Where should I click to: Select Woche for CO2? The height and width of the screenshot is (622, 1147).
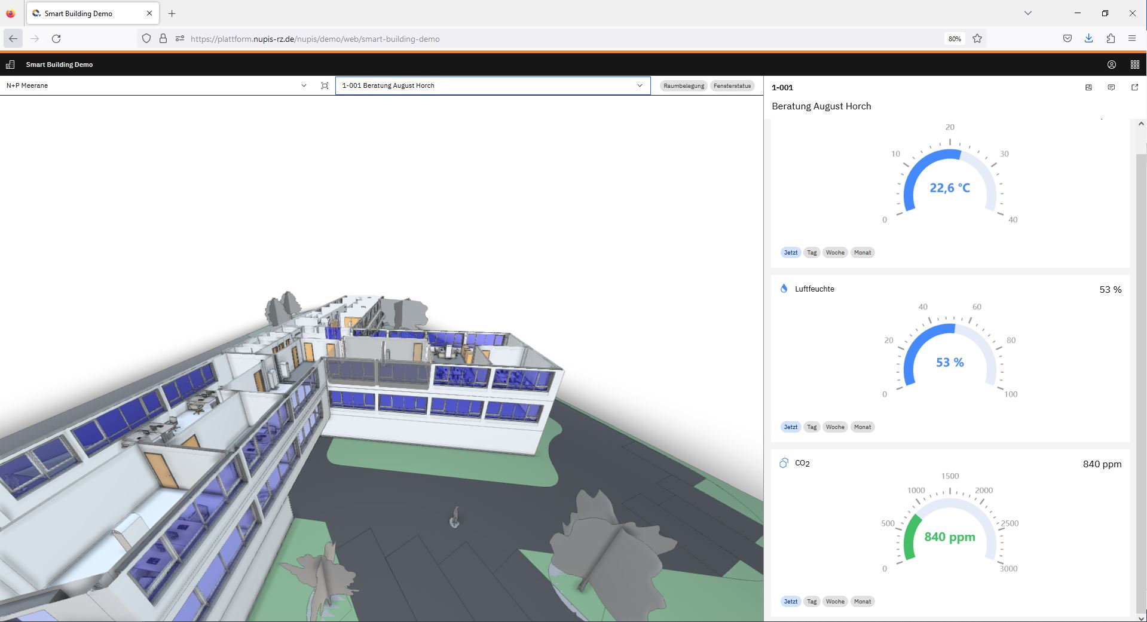pyautogui.click(x=835, y=601)
